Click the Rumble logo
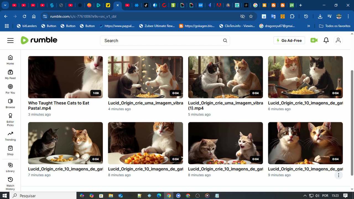Image resolution: width=354 pixels, height=199 pixels. 39,40
